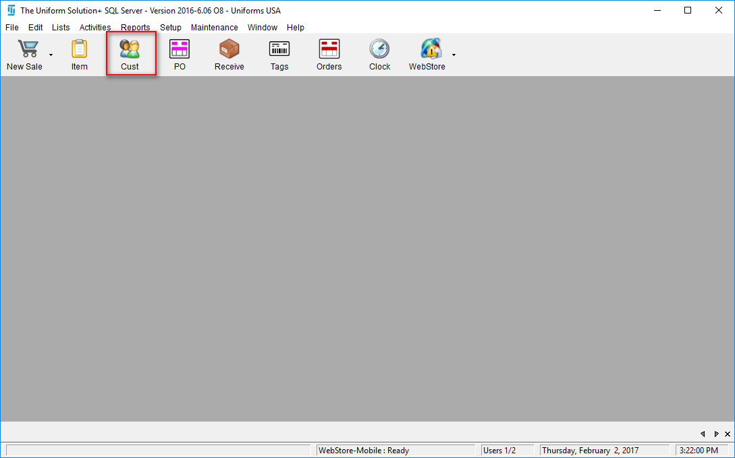Screen dimensions: 735x458
Task: Launch the WebStore toolbar icon
Action: [x=427, y=55]
